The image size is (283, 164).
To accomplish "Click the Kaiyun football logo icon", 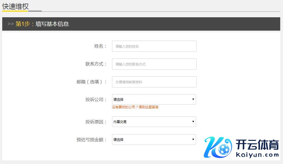I will (x=218, y=148).
